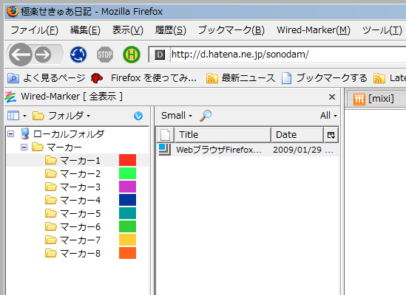406x295 pixels.
Task: Open the All filter dropdown
Action: [328, 116]
